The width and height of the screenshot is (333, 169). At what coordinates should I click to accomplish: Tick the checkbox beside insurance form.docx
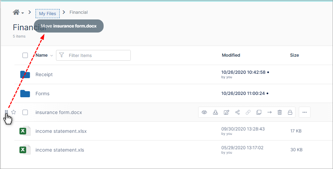[25, 112]
